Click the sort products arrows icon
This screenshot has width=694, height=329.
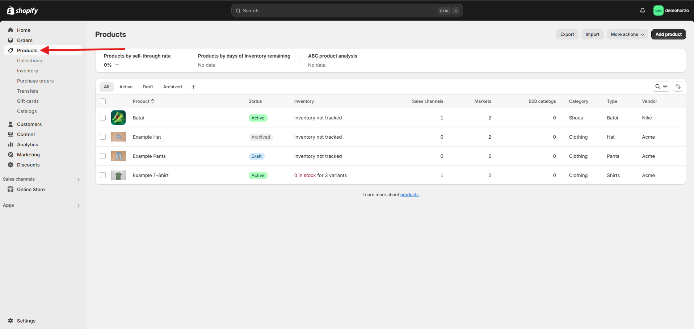678,87
